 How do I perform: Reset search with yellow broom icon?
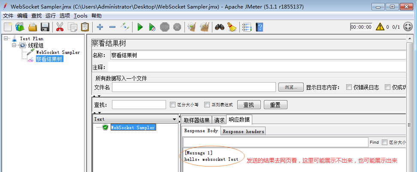pos(232,27)
